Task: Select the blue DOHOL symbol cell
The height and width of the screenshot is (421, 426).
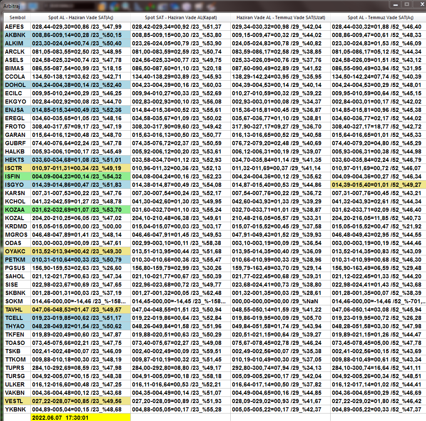Action: (x=17, y=85)
